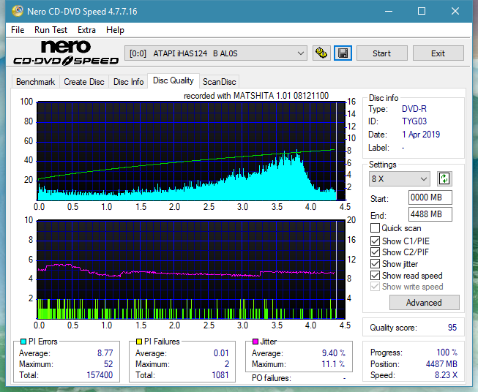
Task: Click the PO failures label
Action: pyautogui.click(x=272, y=378)
